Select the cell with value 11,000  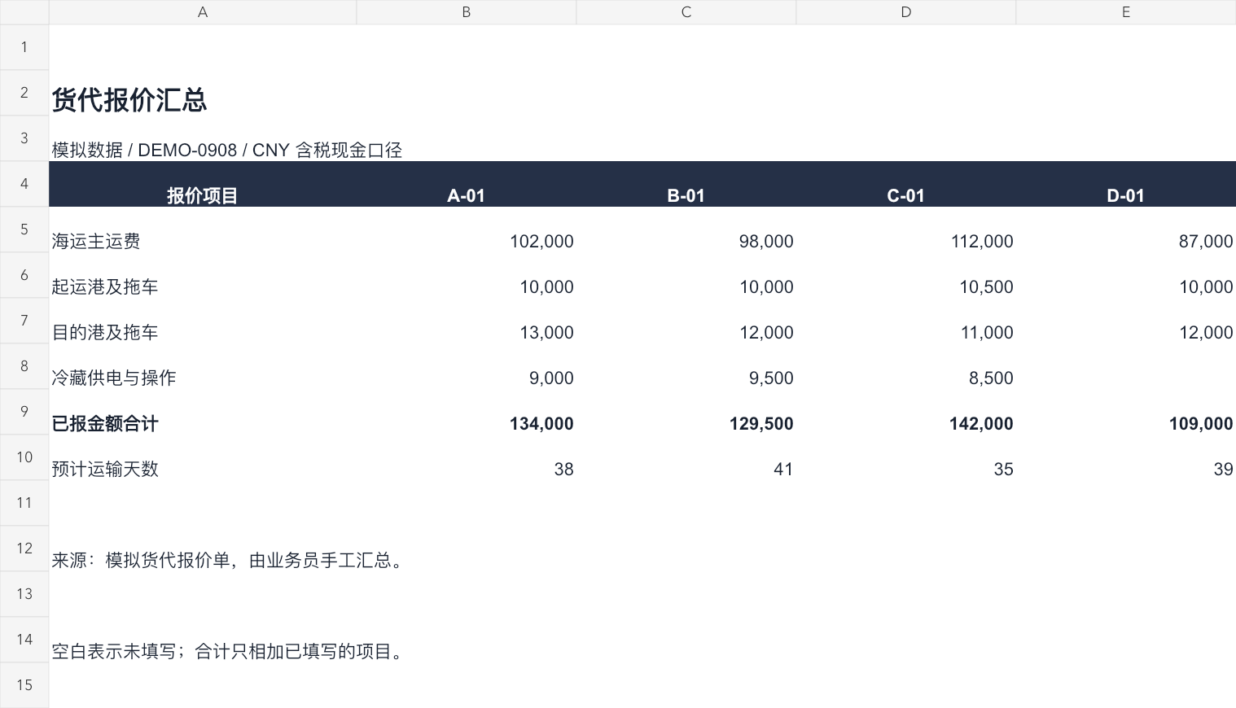point(906,321)
